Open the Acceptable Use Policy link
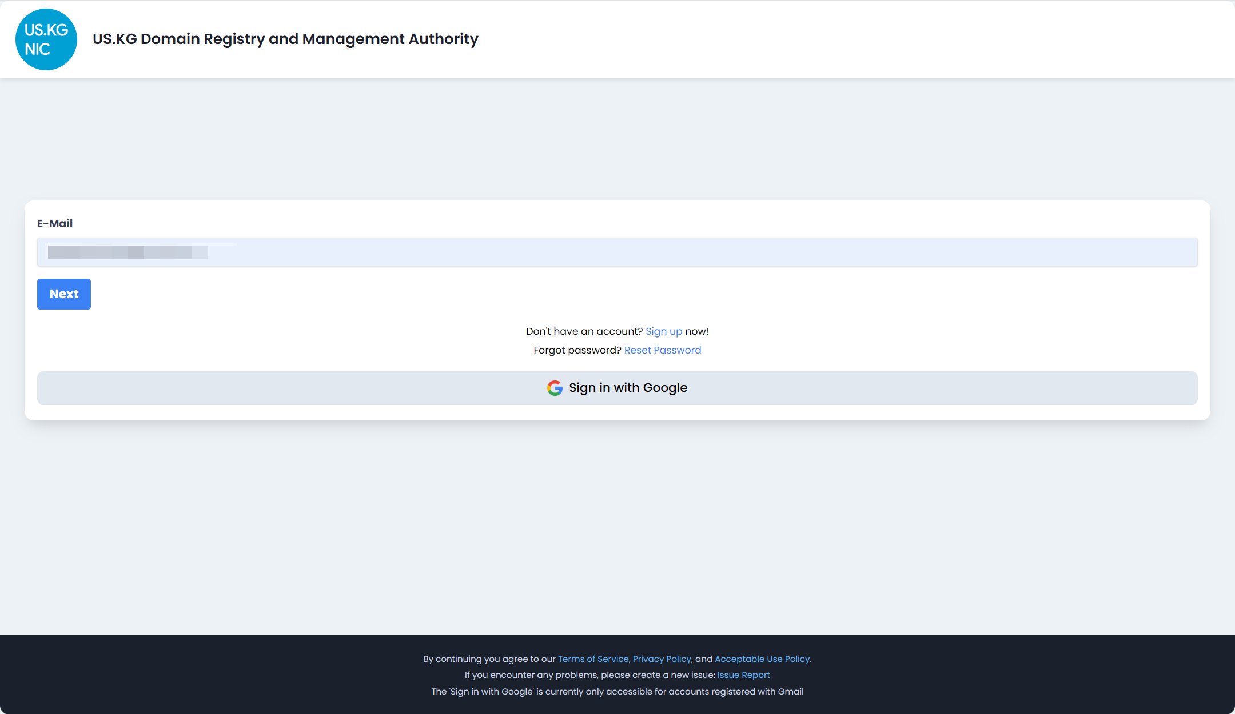 tap(762, 659)
